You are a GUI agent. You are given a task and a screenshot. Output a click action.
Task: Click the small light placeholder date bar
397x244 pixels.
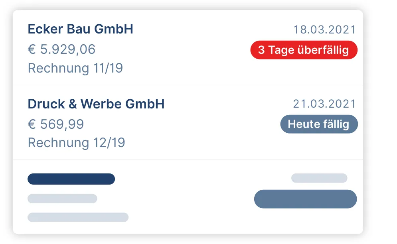coord(319,178)
